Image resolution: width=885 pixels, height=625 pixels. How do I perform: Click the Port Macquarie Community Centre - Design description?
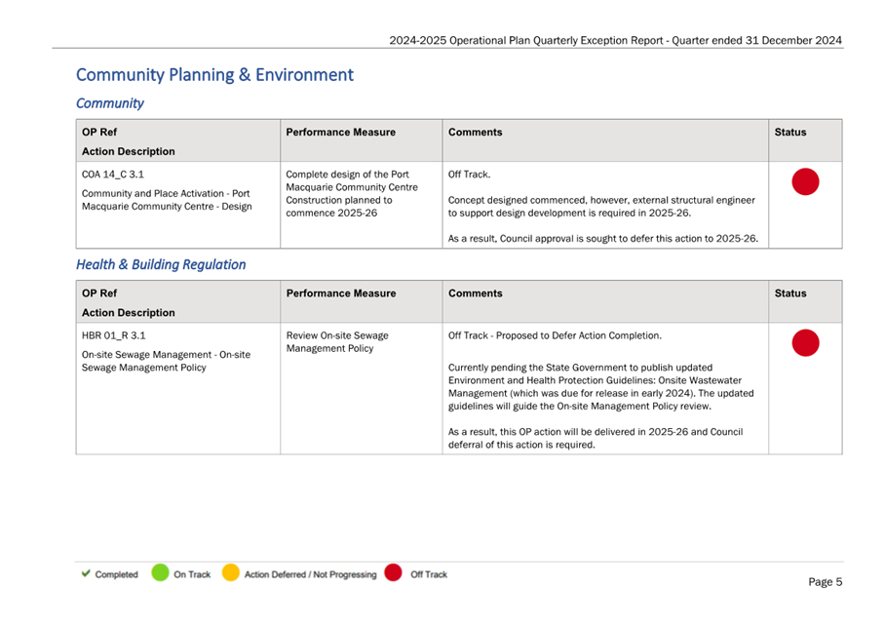167,200
